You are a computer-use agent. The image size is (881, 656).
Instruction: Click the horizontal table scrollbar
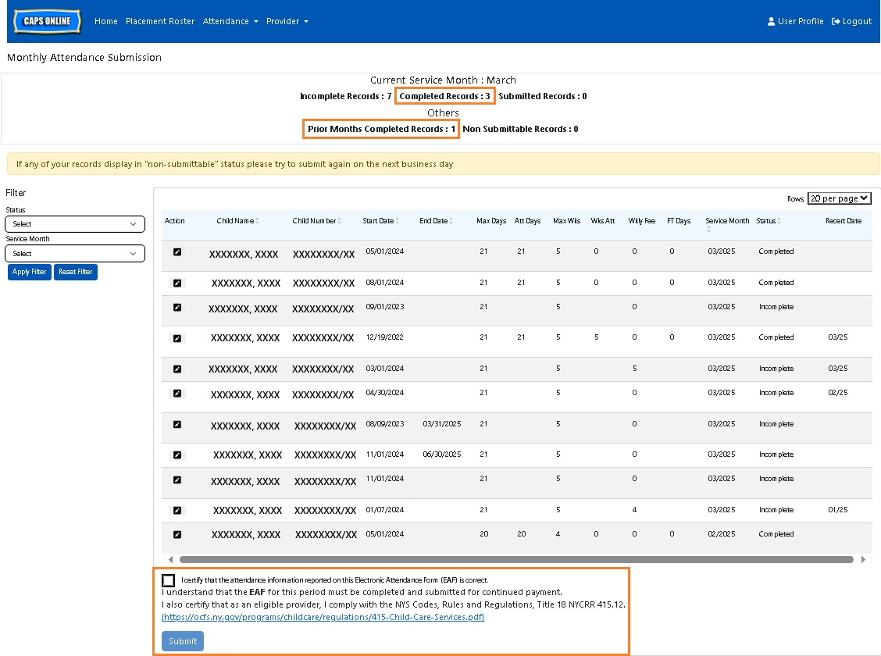[x=515, y=559]
